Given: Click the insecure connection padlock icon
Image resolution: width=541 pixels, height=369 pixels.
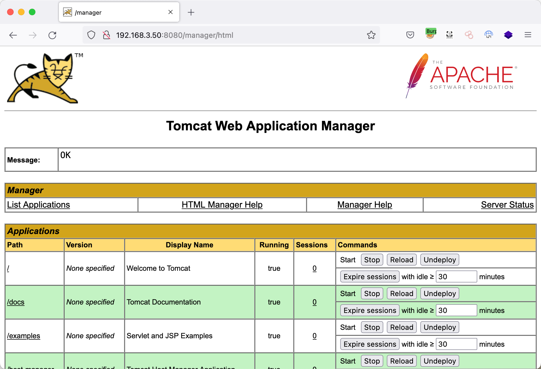Looking at the screenshot, I should 107,35.
